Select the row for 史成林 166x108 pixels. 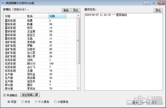pos(40,42)
